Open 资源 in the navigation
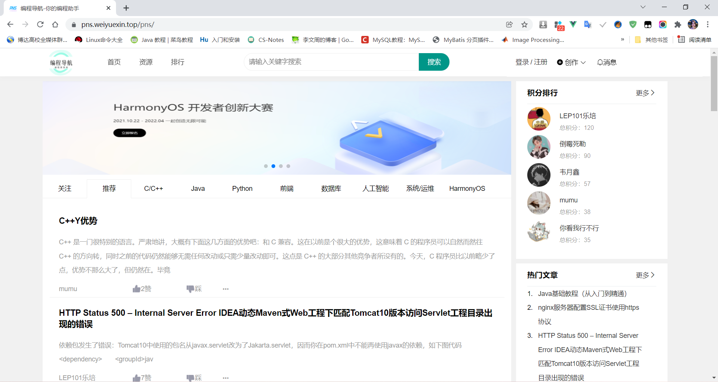This screenshot has width=718, height=382. (x=146, y=62)
